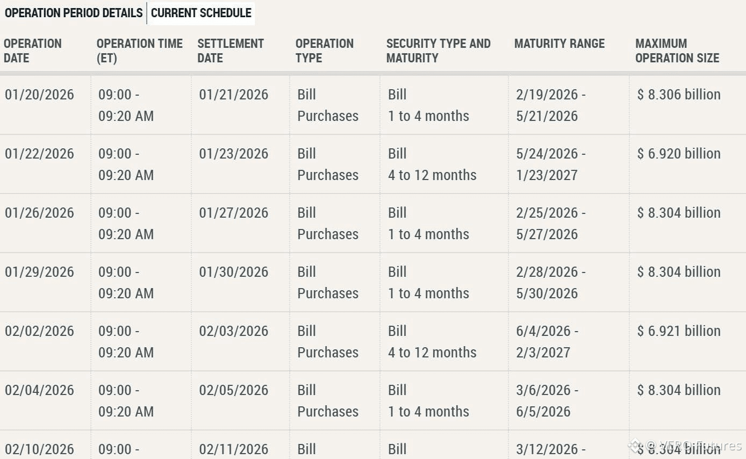
Task: Click Maximum Operation Size column header
Action: [x=677, y=51]
